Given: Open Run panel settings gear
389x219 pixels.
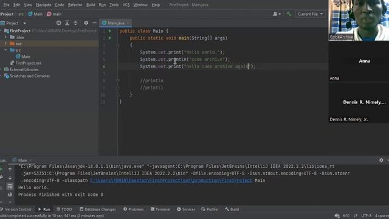Looking at the screenshot, I should 381,160.
